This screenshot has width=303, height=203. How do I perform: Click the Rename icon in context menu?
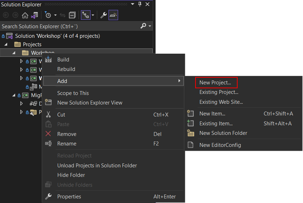click(x=48, y=143)
